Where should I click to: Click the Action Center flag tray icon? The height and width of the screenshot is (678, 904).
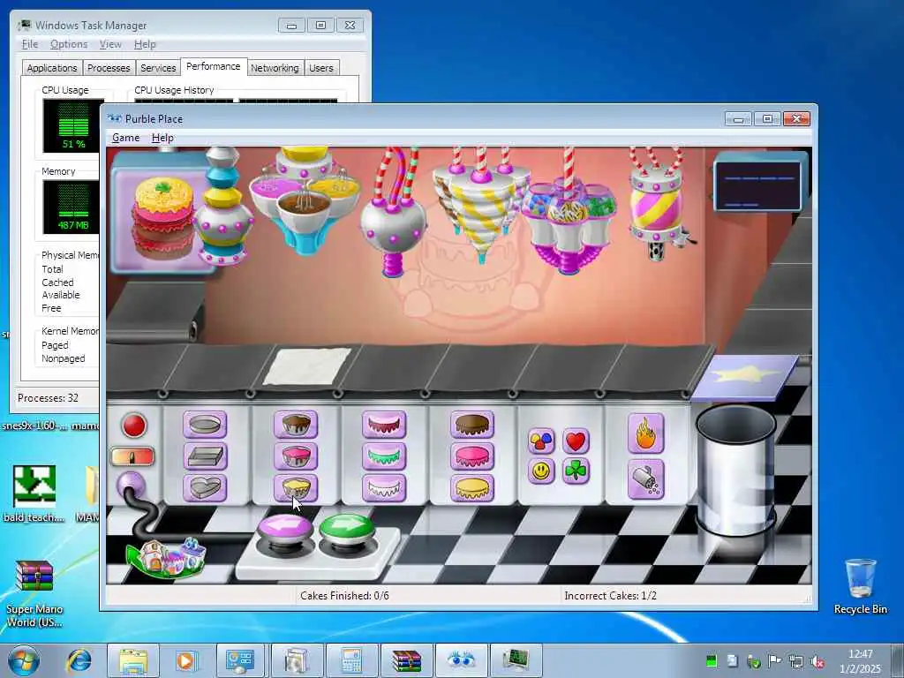[774, 661]
